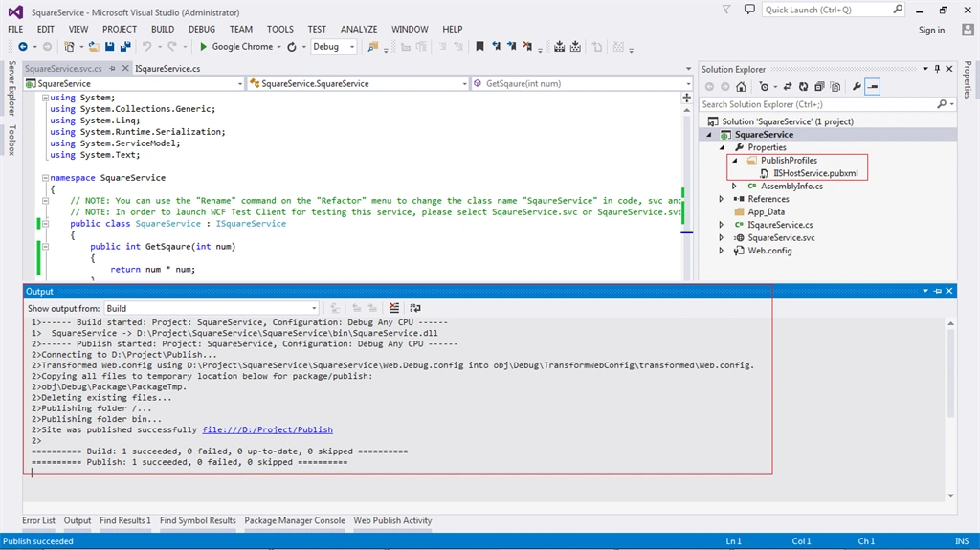This screenshot has height=550, width=980.
Task: Click the browser Refresh icon next to Google Chrome
Action: (x=292, y=47)
